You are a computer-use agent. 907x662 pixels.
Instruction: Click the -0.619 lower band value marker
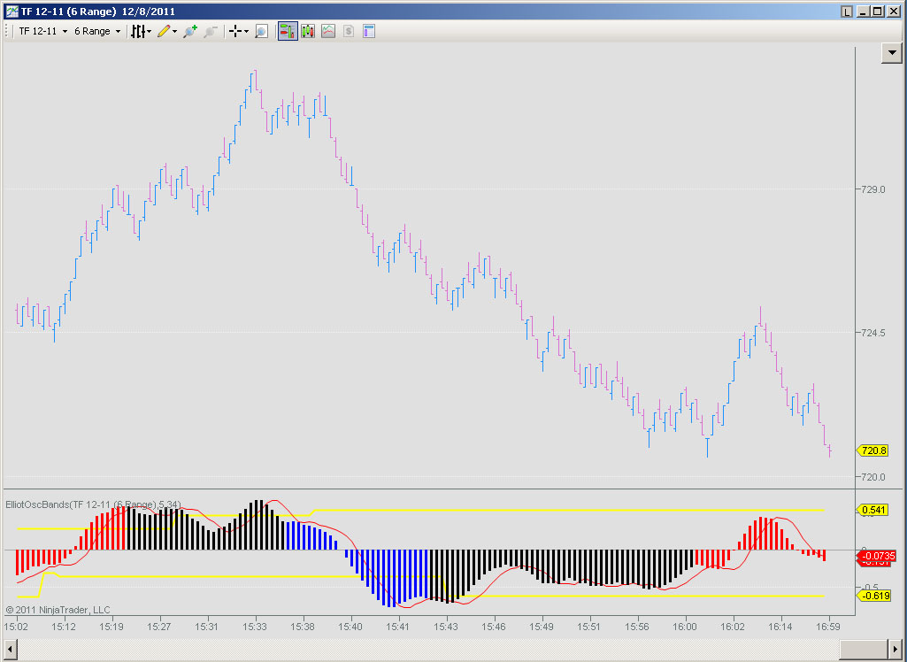[873, 596]
